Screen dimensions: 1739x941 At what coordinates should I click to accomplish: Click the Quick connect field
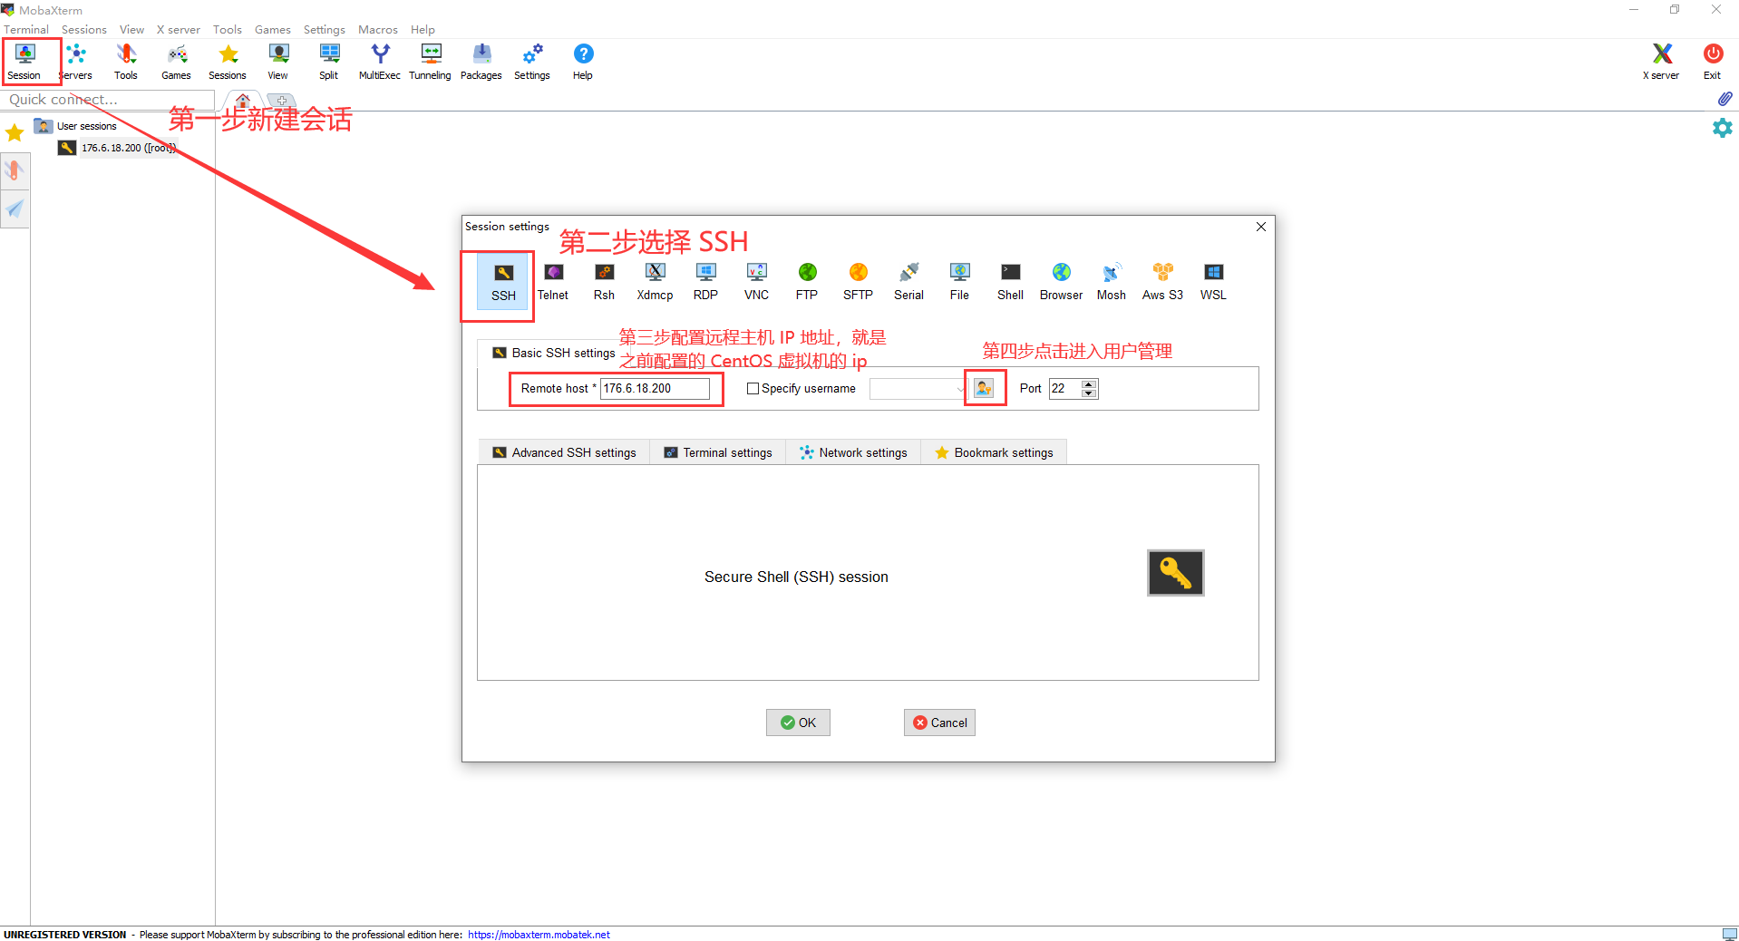109,100
